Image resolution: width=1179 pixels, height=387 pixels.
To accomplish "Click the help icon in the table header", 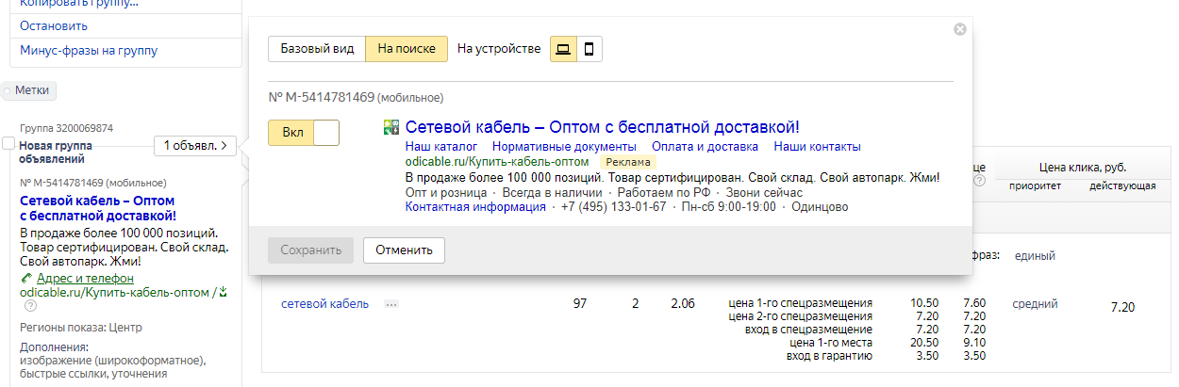I will click(978, 181).
